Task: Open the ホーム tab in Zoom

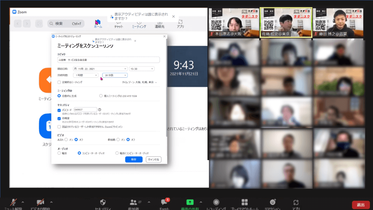Action: [x=98, y=24]
